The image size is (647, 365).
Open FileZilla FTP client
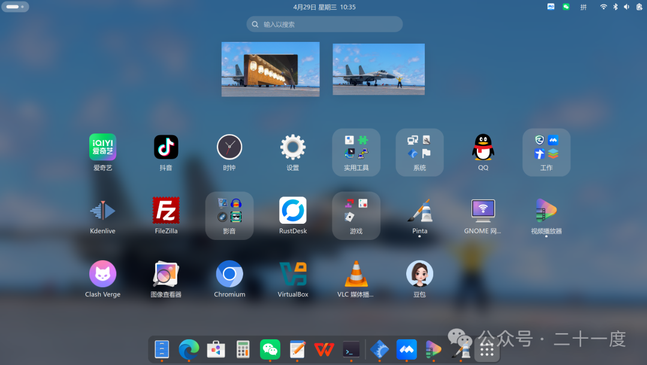coord(166,211)
